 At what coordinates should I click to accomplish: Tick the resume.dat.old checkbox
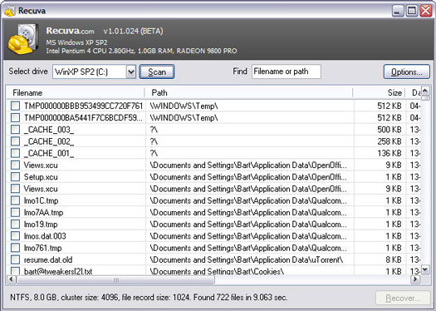click(15, 259)
